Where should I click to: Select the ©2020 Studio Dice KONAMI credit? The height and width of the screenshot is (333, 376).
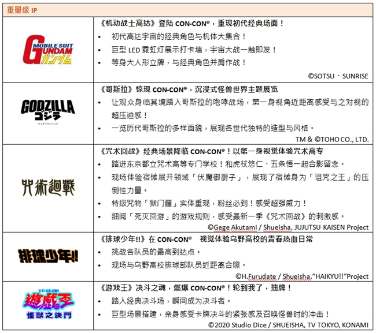[x=288, y=326]
